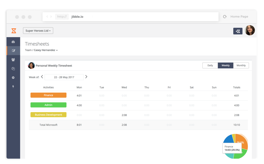Open the 22 - 28 May 2017 date field
The height and width of the screenshot is (164, 264).
pos(64,77)
